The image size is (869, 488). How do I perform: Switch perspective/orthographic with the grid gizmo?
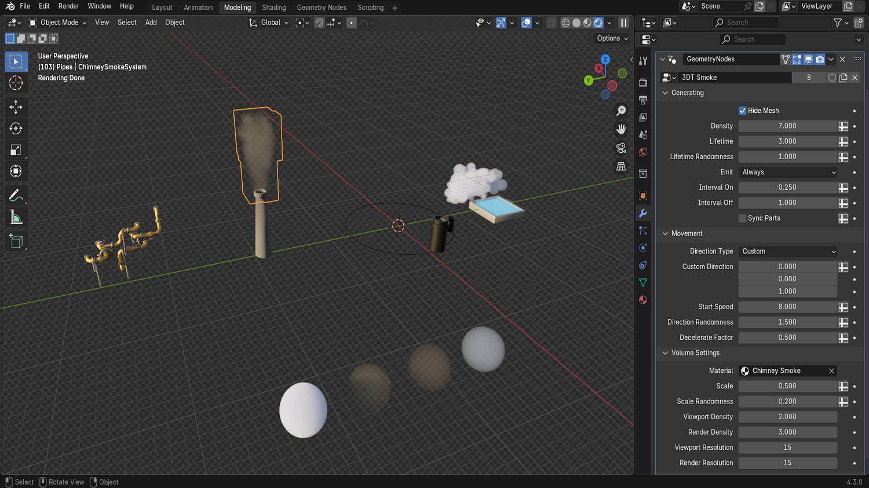pos(621,166)
